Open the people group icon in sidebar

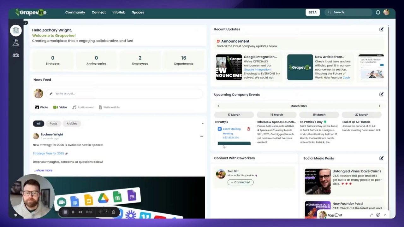click(x=16, y=55)
